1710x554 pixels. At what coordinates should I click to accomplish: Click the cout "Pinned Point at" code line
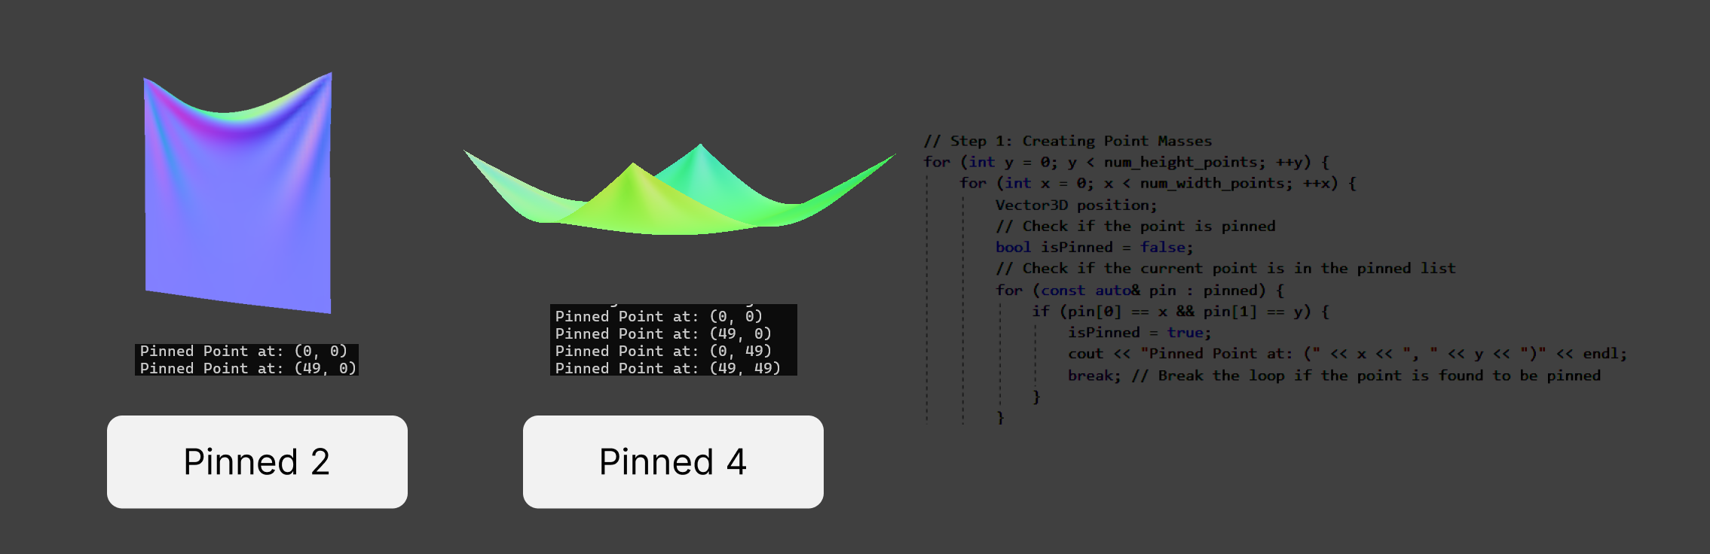point(1347,353)
